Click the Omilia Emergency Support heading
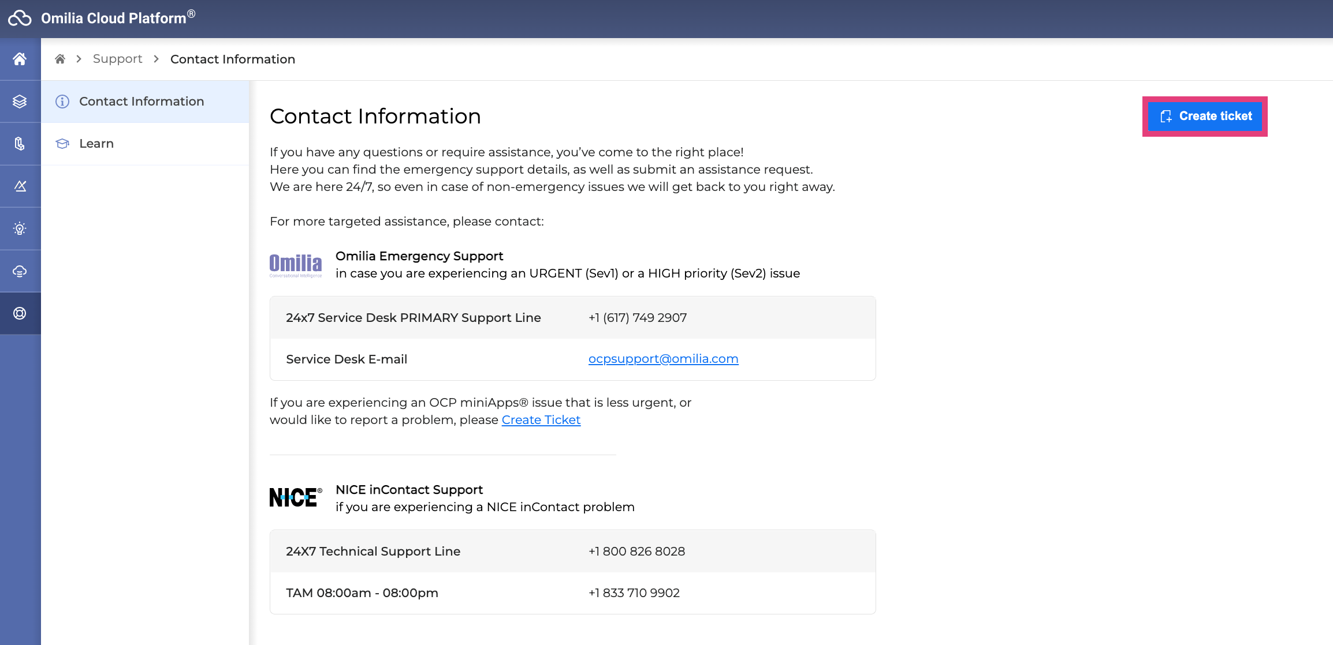 click(419, 256)
